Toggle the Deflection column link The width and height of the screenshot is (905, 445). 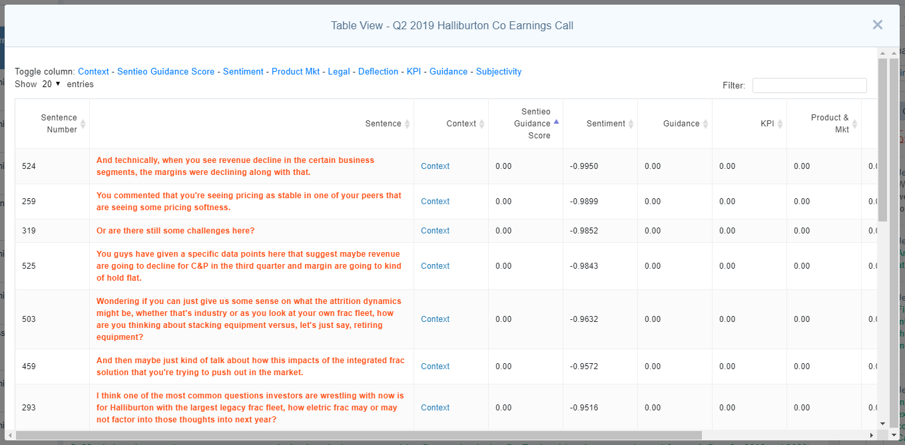pos(378,72)
